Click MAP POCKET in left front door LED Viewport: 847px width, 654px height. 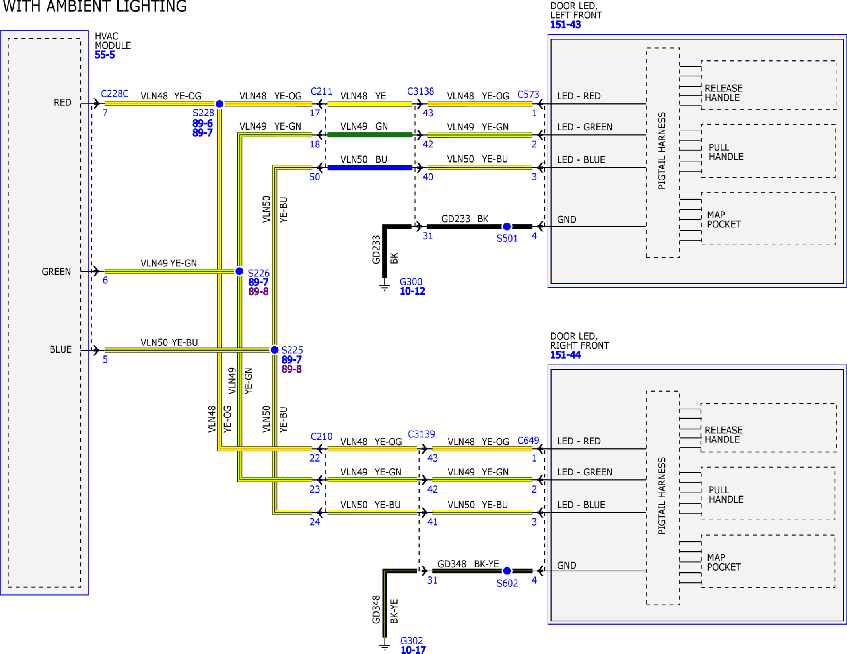click(x=724, y=219)
